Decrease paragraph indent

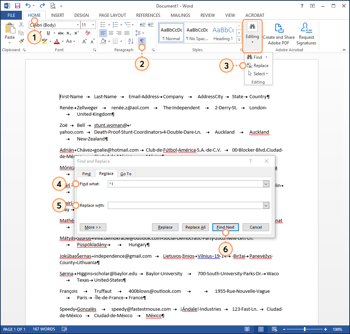[143, 25]
